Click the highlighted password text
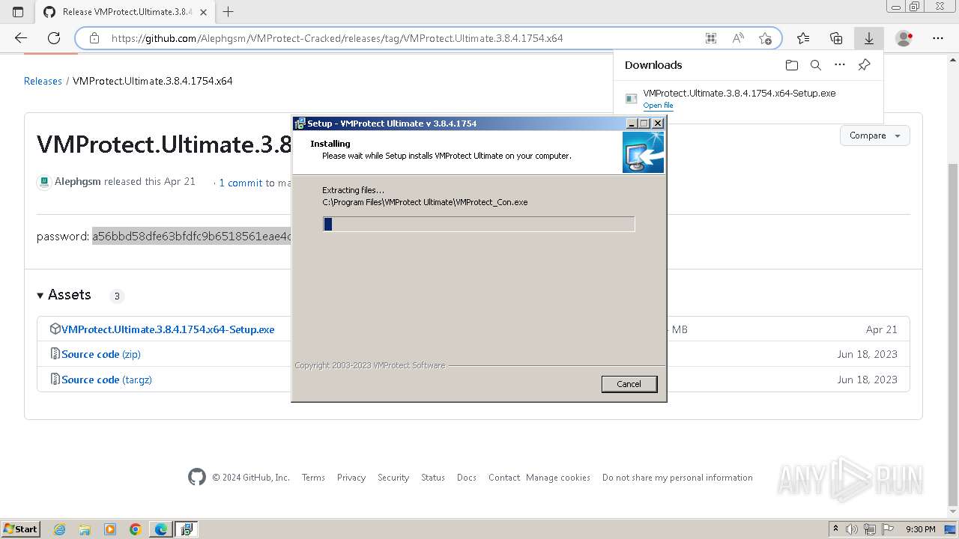959x539 pixels. click(192, 237)
